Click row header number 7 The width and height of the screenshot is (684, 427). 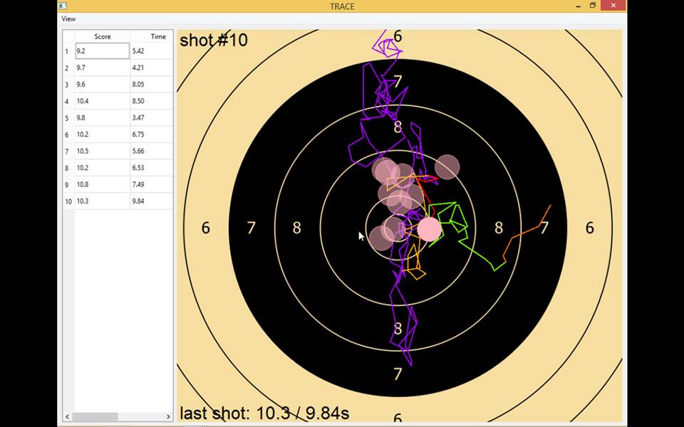(x=68, y=151)
